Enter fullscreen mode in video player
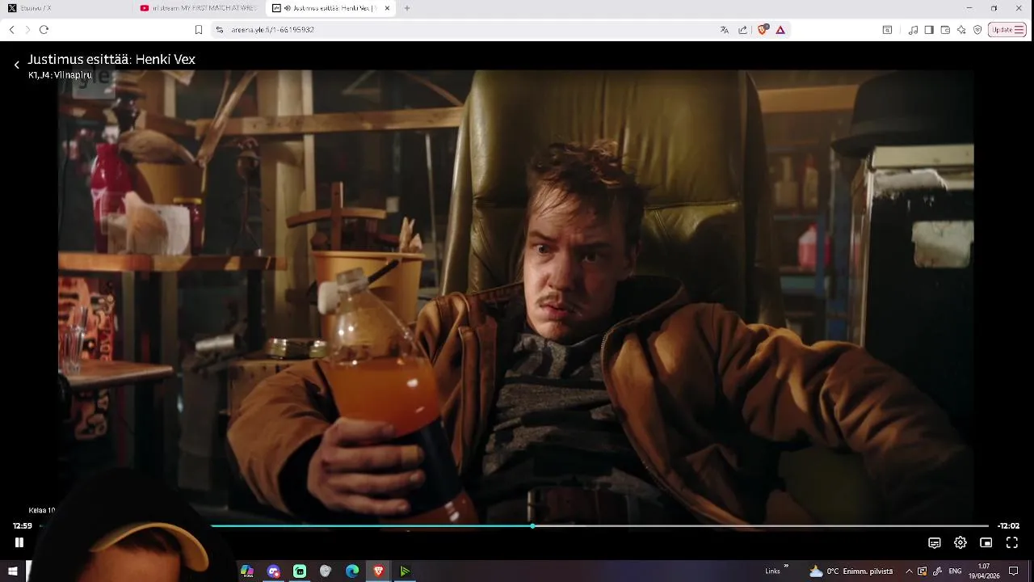The image size is (1034, 582). click(1011, 543)
